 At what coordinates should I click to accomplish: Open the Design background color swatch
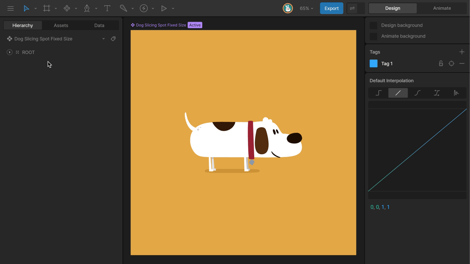coord(373,25)
